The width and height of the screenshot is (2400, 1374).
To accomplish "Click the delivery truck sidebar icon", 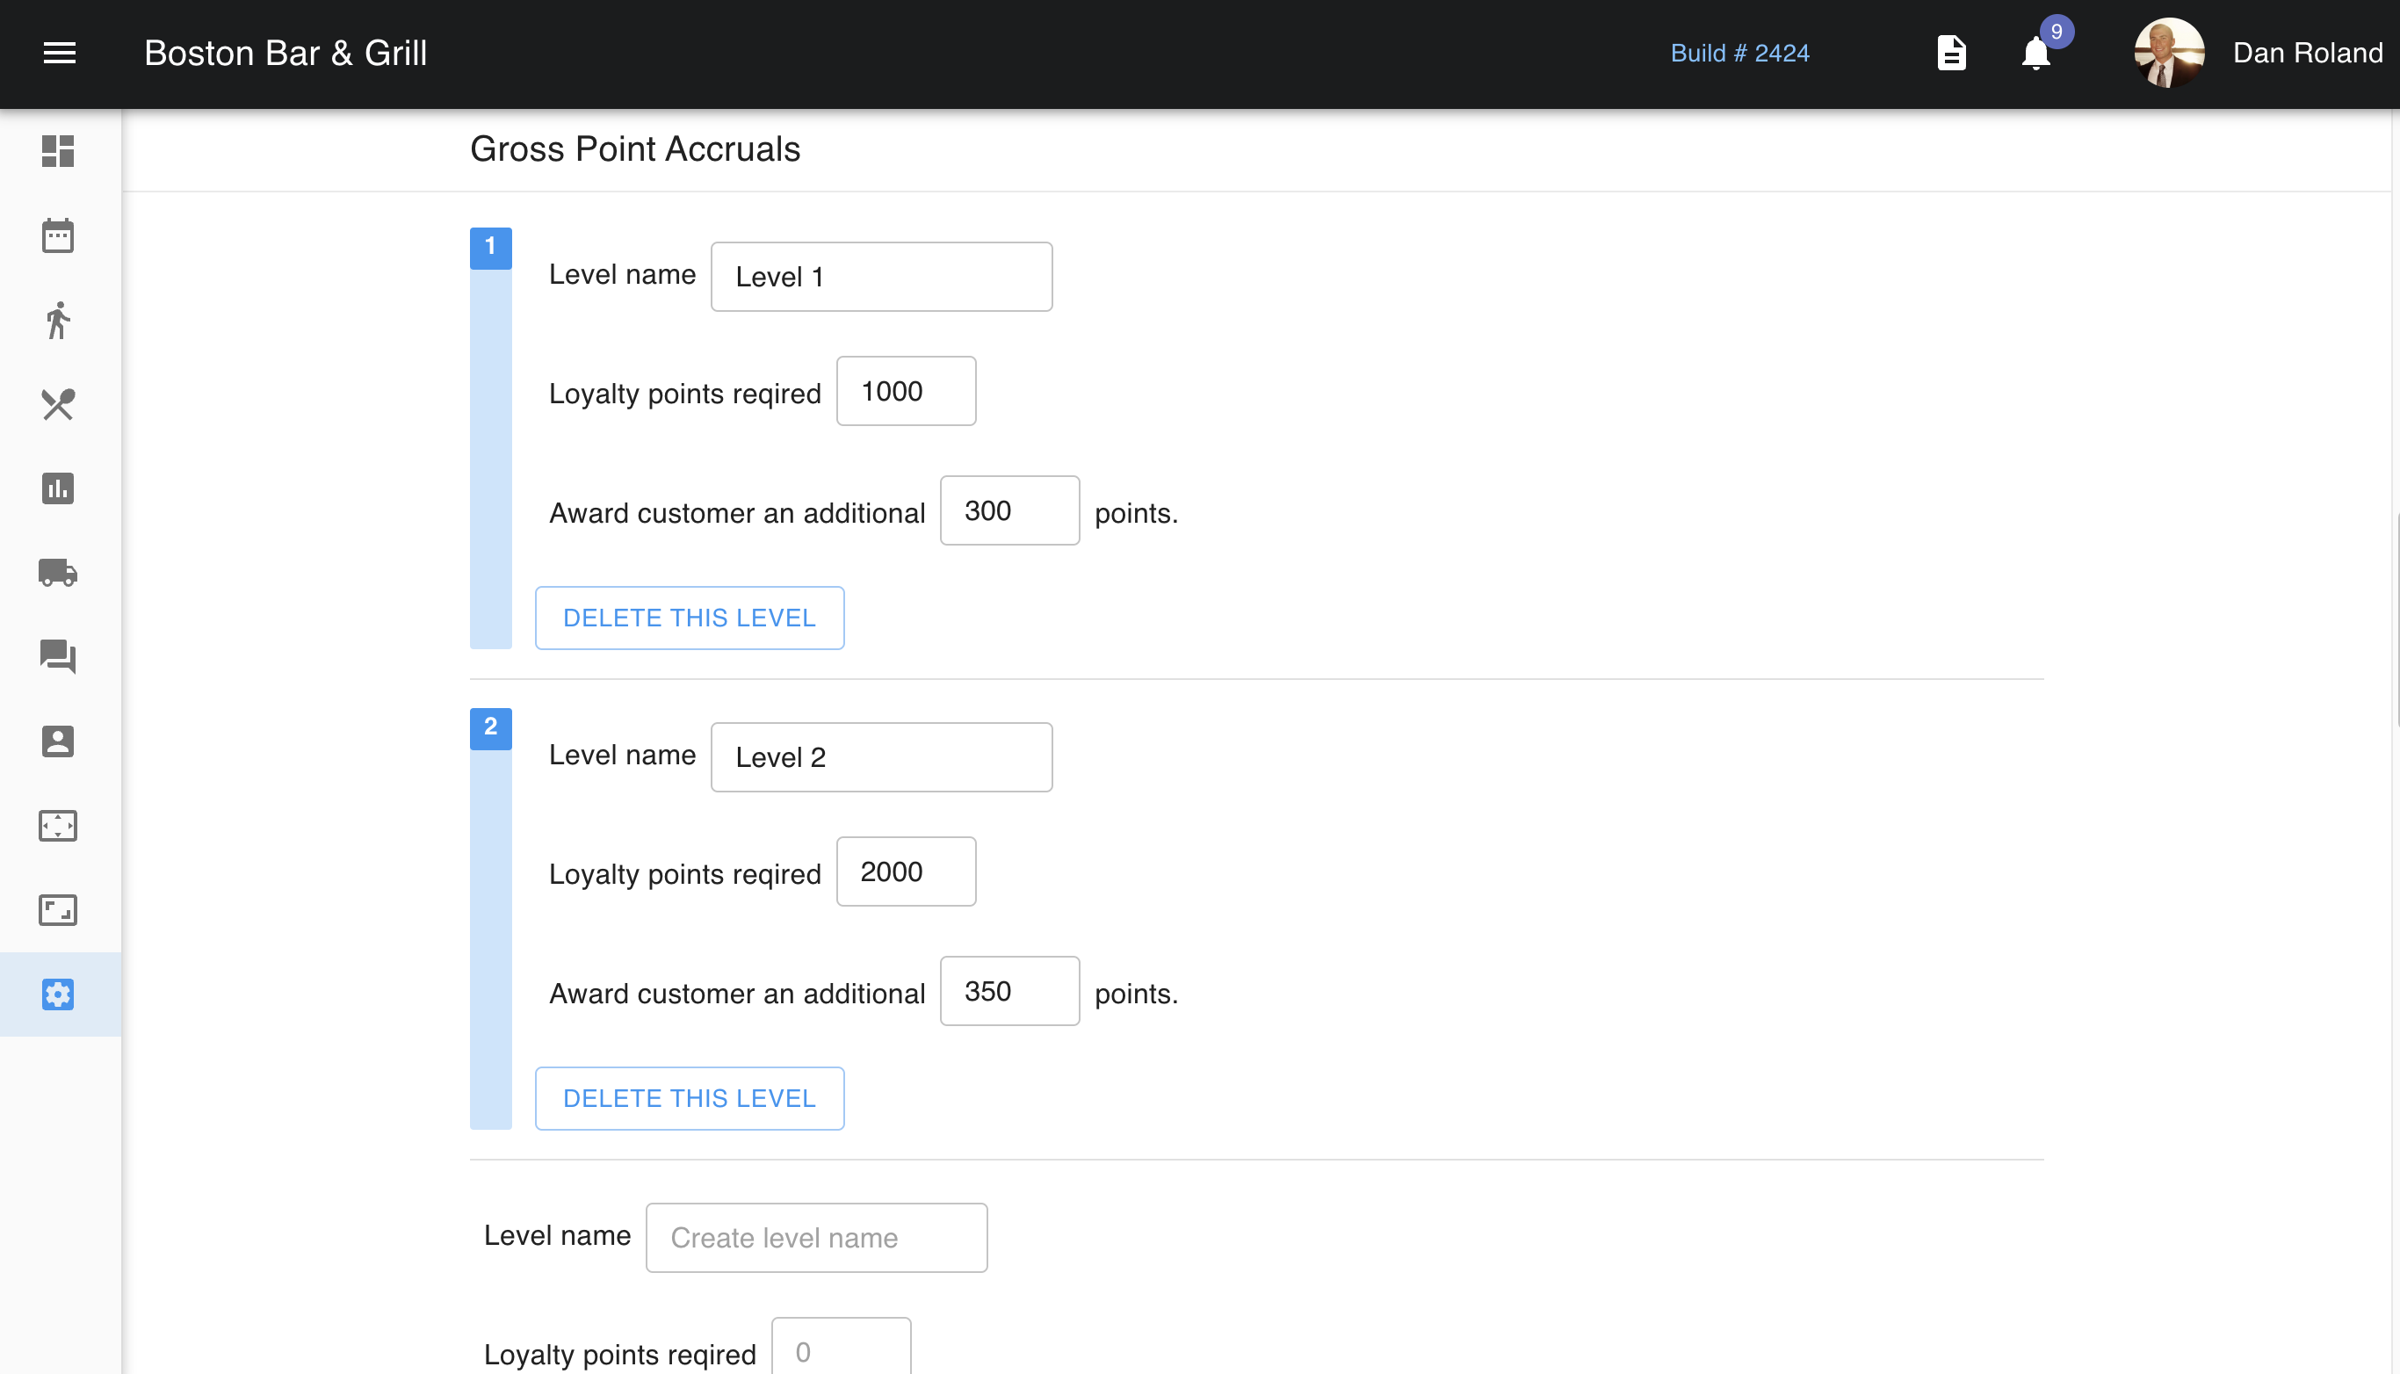I will 58,573.
